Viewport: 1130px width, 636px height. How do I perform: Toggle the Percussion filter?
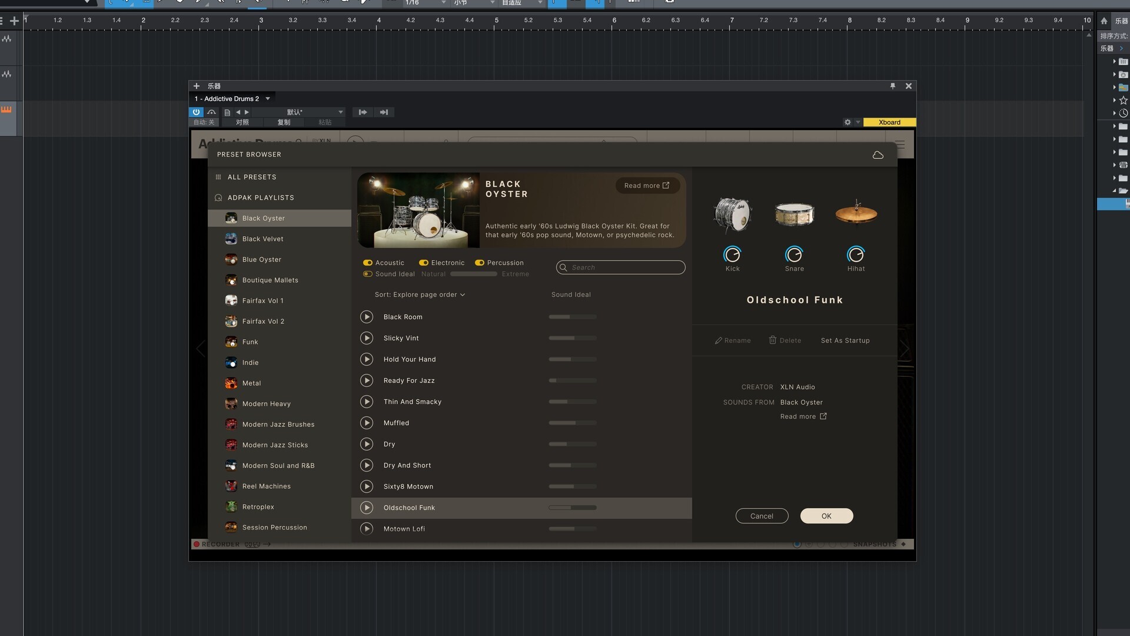(x=479, y=263)
